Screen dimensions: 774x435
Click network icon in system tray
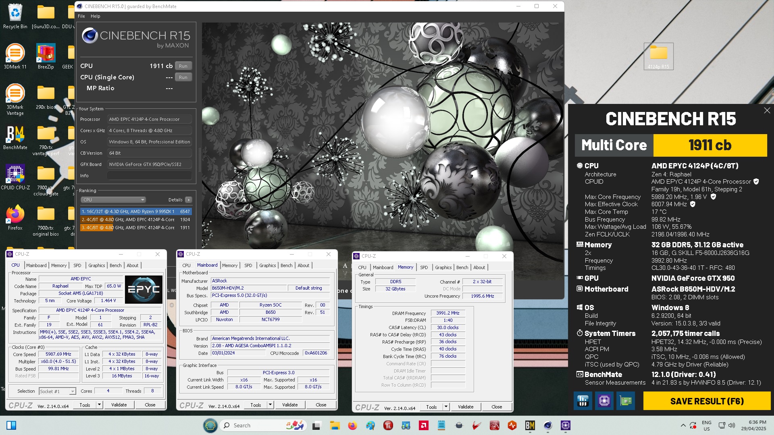(x=722, y=425)
